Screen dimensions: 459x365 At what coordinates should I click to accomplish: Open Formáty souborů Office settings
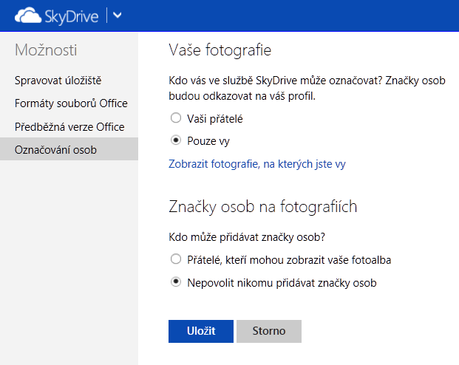[71, 103]
